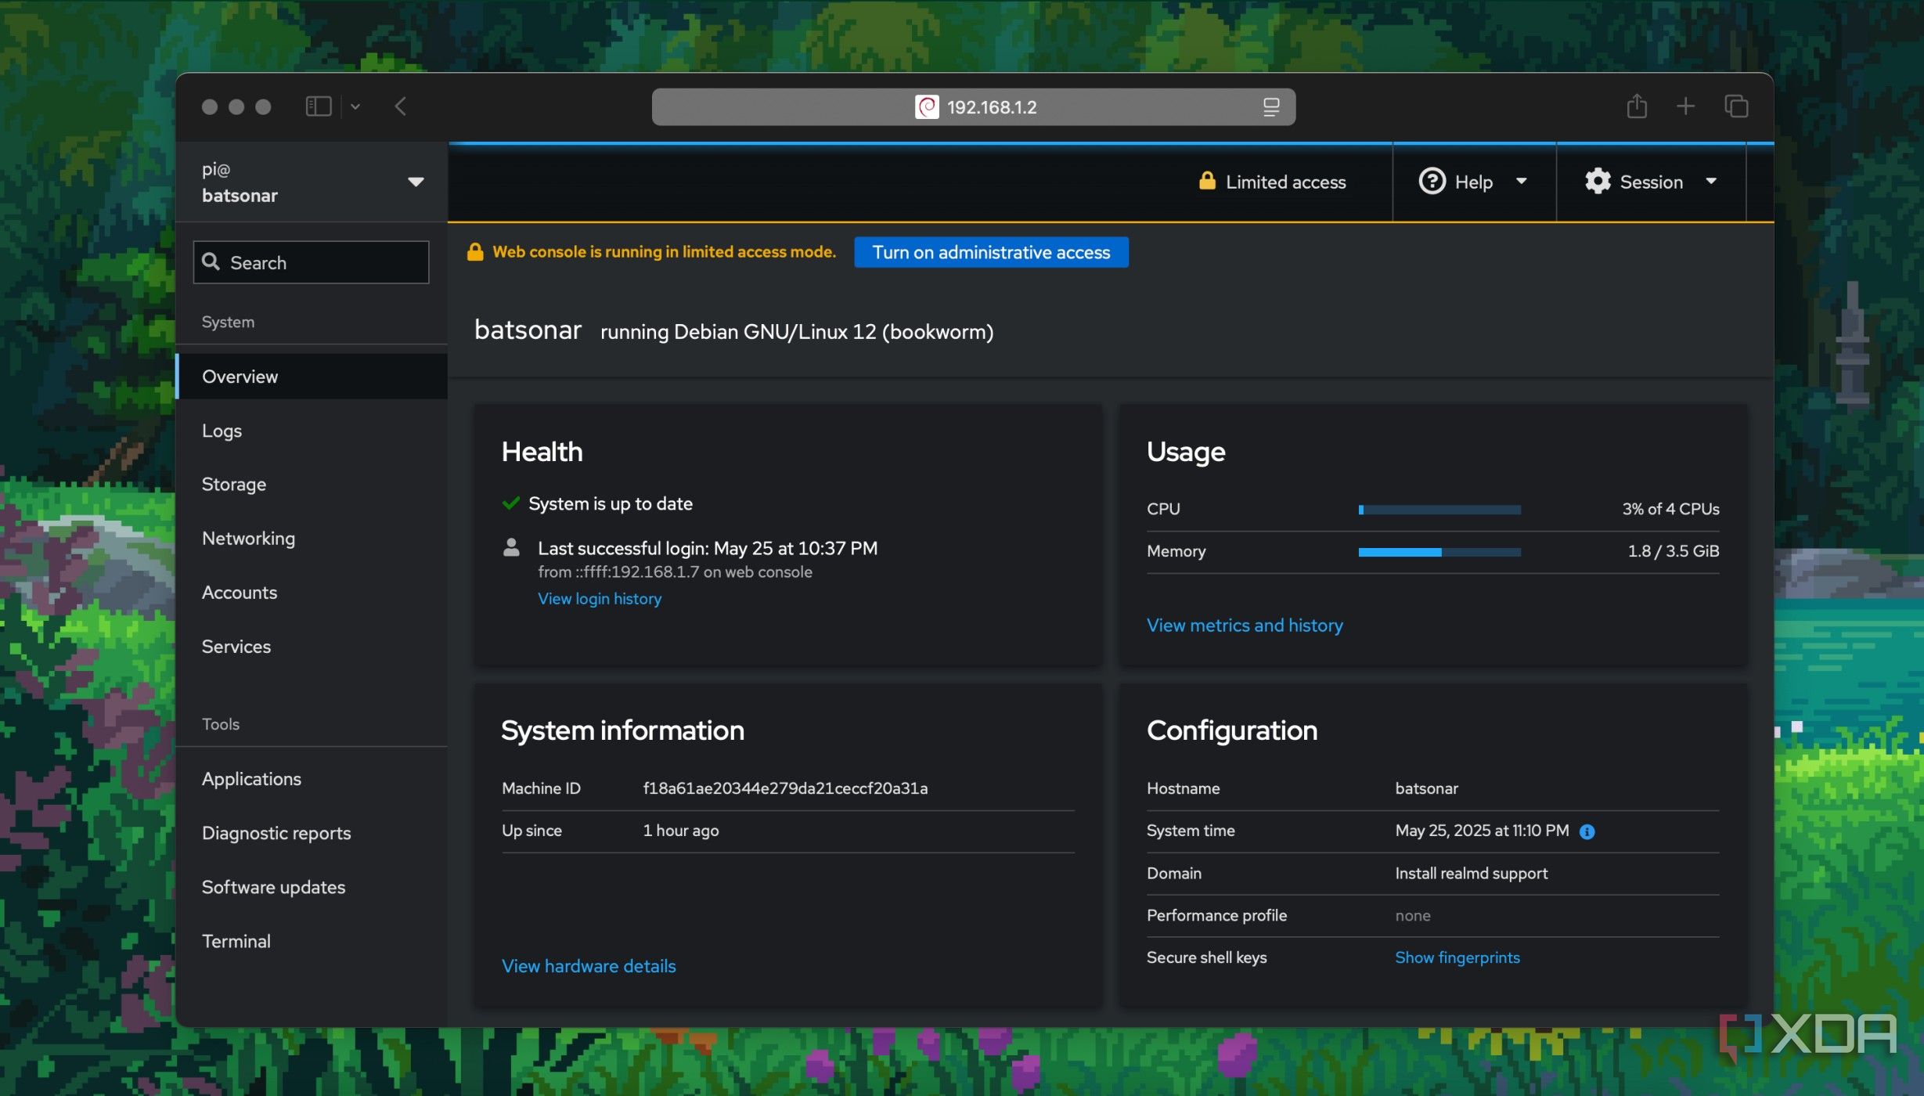Image resolution: width=1924 pixels, height=1096 pixels.
Task: Open Networking page from sidebar
Action: click(312, 539)
